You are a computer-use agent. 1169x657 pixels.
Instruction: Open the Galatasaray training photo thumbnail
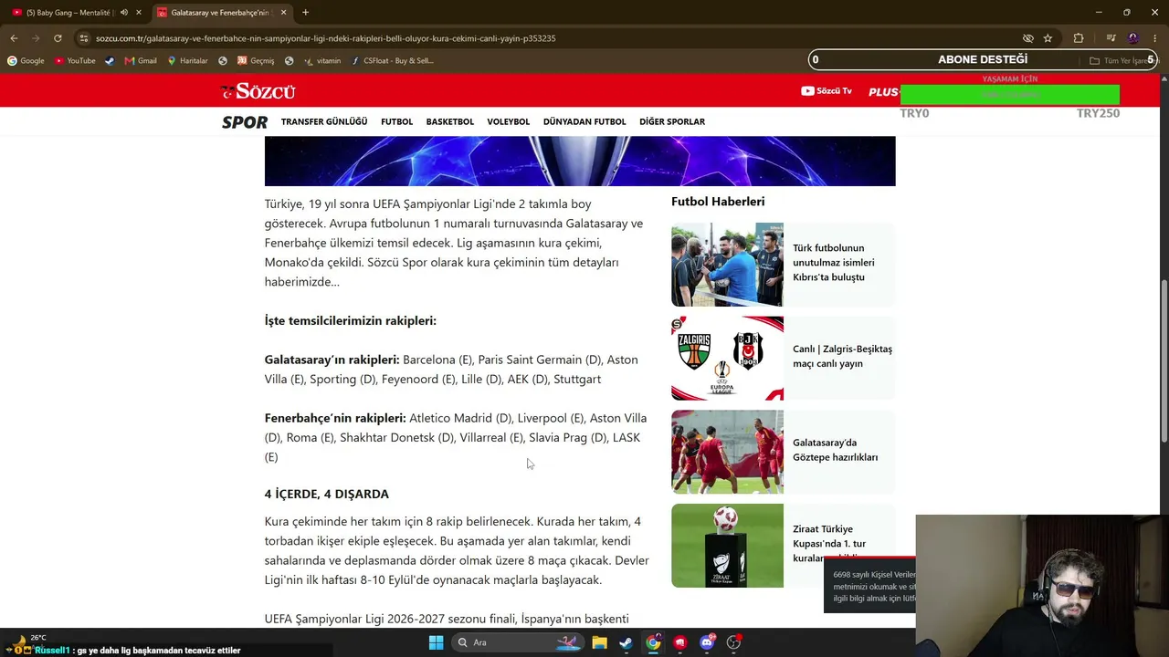(727, 452)
